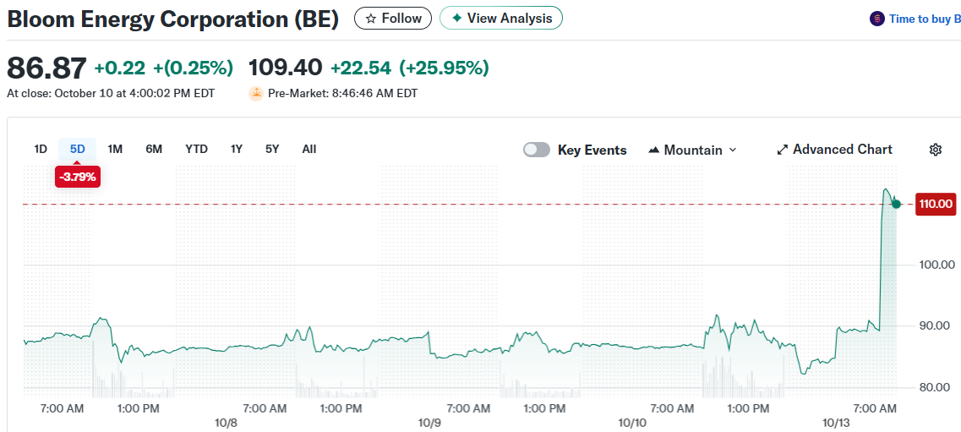Click the green current price dot
The image size is (961, 432).
pyautogui.click(x=896, y=204)
